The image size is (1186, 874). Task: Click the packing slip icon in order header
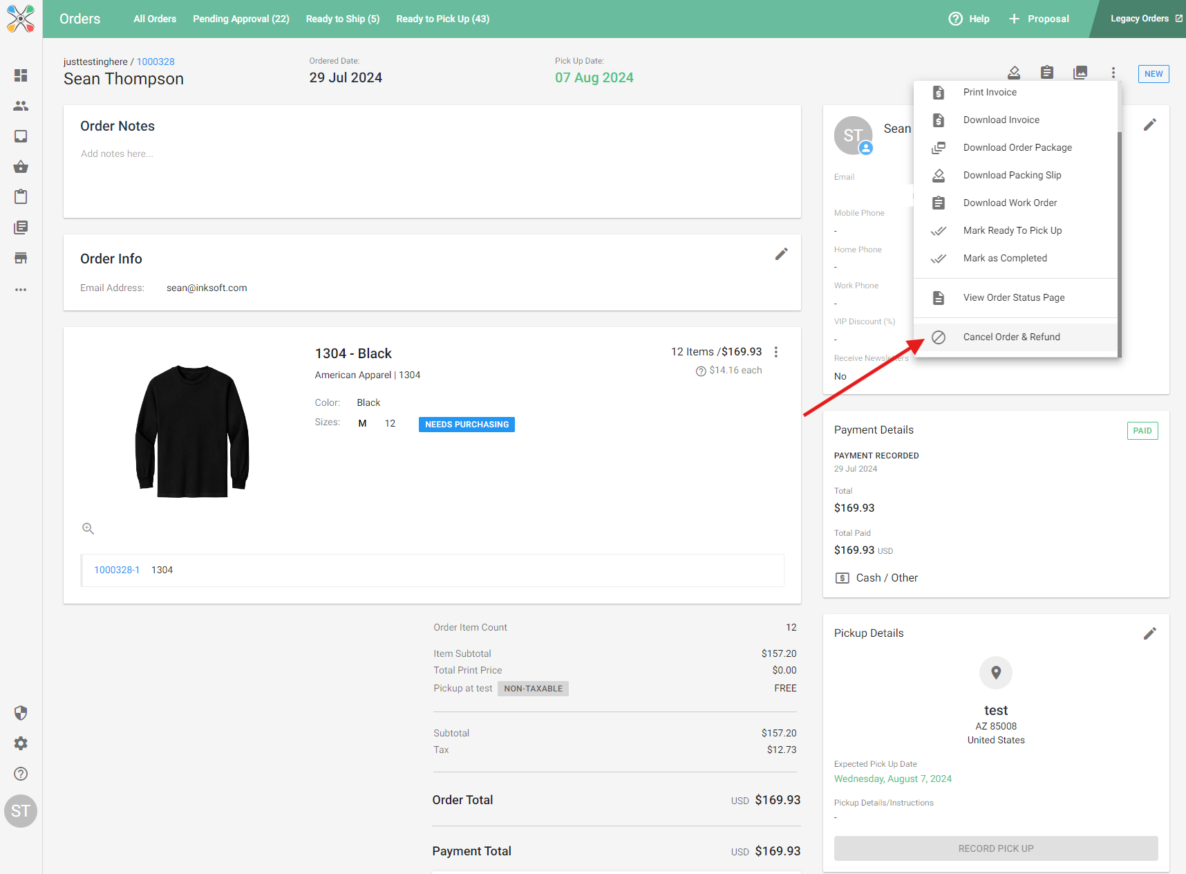point(1014,73)
